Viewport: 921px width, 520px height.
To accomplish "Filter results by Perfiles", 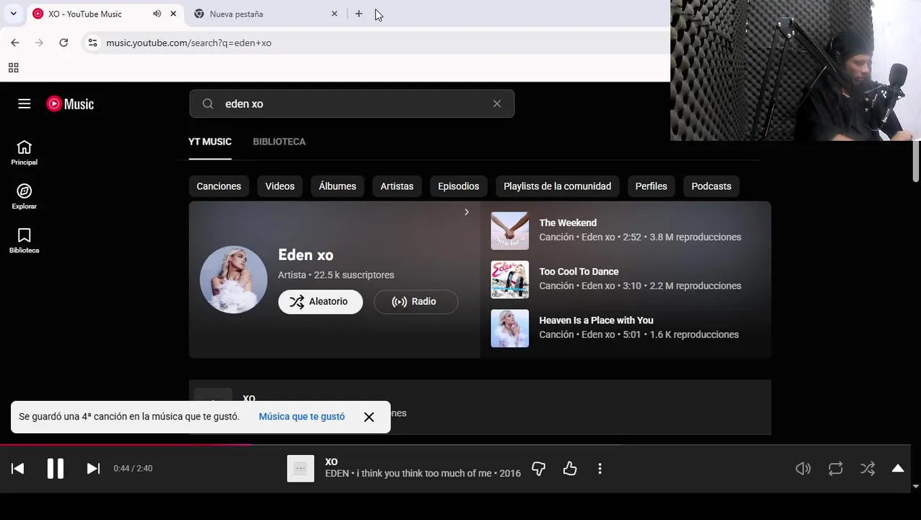I will (x=651, y=186).
